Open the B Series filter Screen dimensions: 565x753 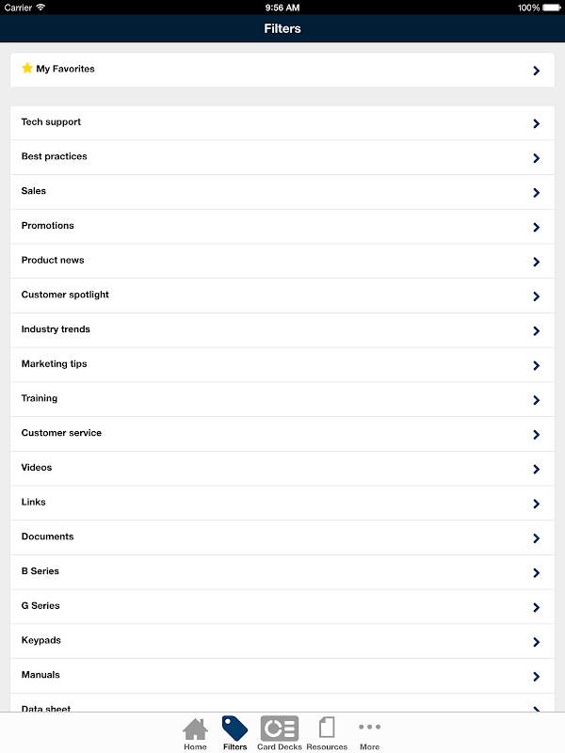[x=282, y=572]
